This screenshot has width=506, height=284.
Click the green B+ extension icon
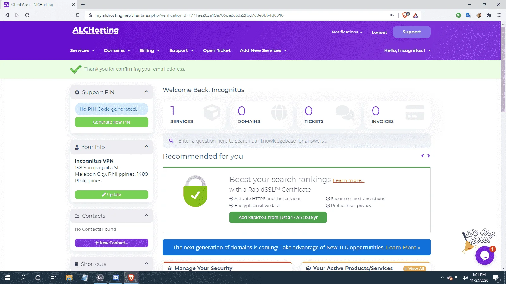coord(459,15)
